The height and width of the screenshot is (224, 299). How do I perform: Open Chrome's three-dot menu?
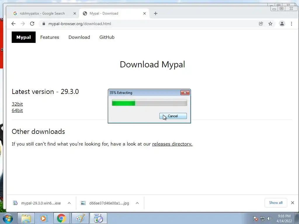click(x=291, y=24)
